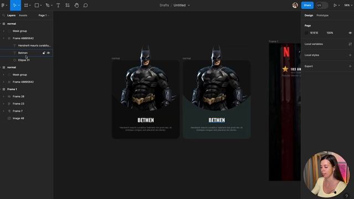Open the Move tool options arrow
Screen dimensions: 354x199
(19, 6)
